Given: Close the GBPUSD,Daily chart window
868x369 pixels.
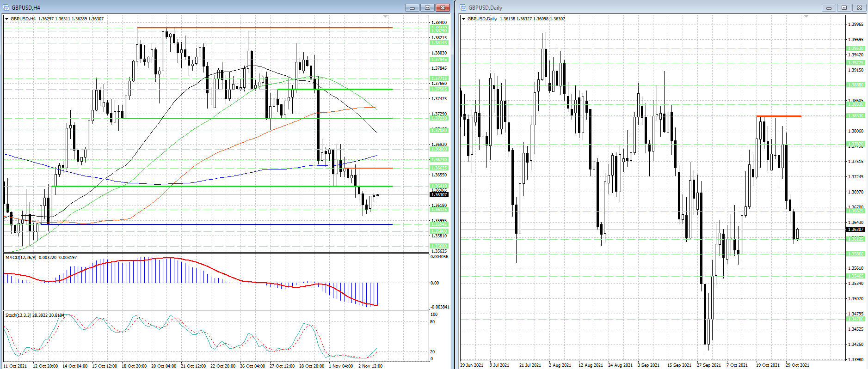Looking at the screenshot, I should coord(859,7).
